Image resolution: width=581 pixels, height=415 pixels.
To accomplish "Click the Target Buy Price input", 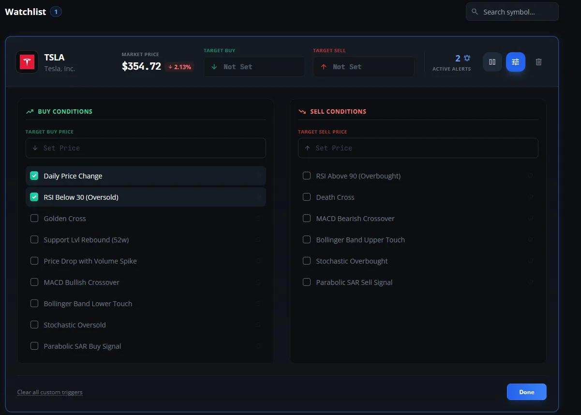I will coord(146,148).
